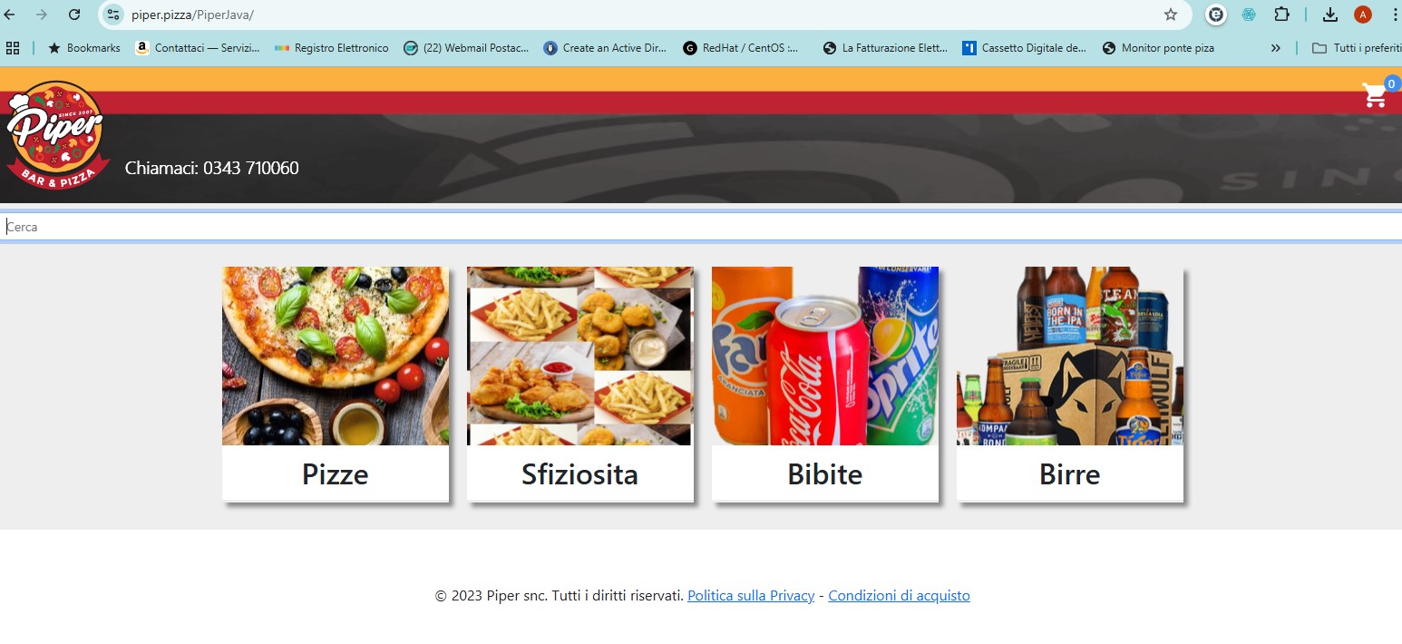Expand the hidden bookmarks overflow chevron
1402x644 pixels.
click(1276, 48)
